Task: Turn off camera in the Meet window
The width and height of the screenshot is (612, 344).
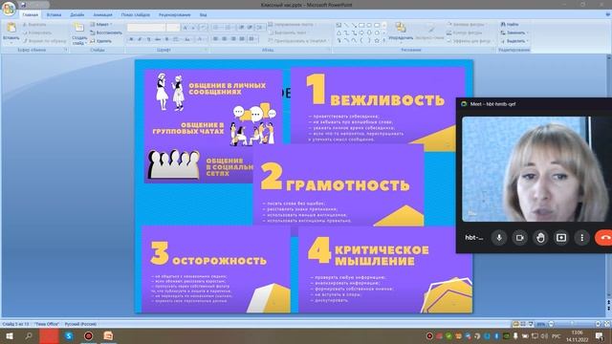Action: pyautogui.click(x=519, y=238)
